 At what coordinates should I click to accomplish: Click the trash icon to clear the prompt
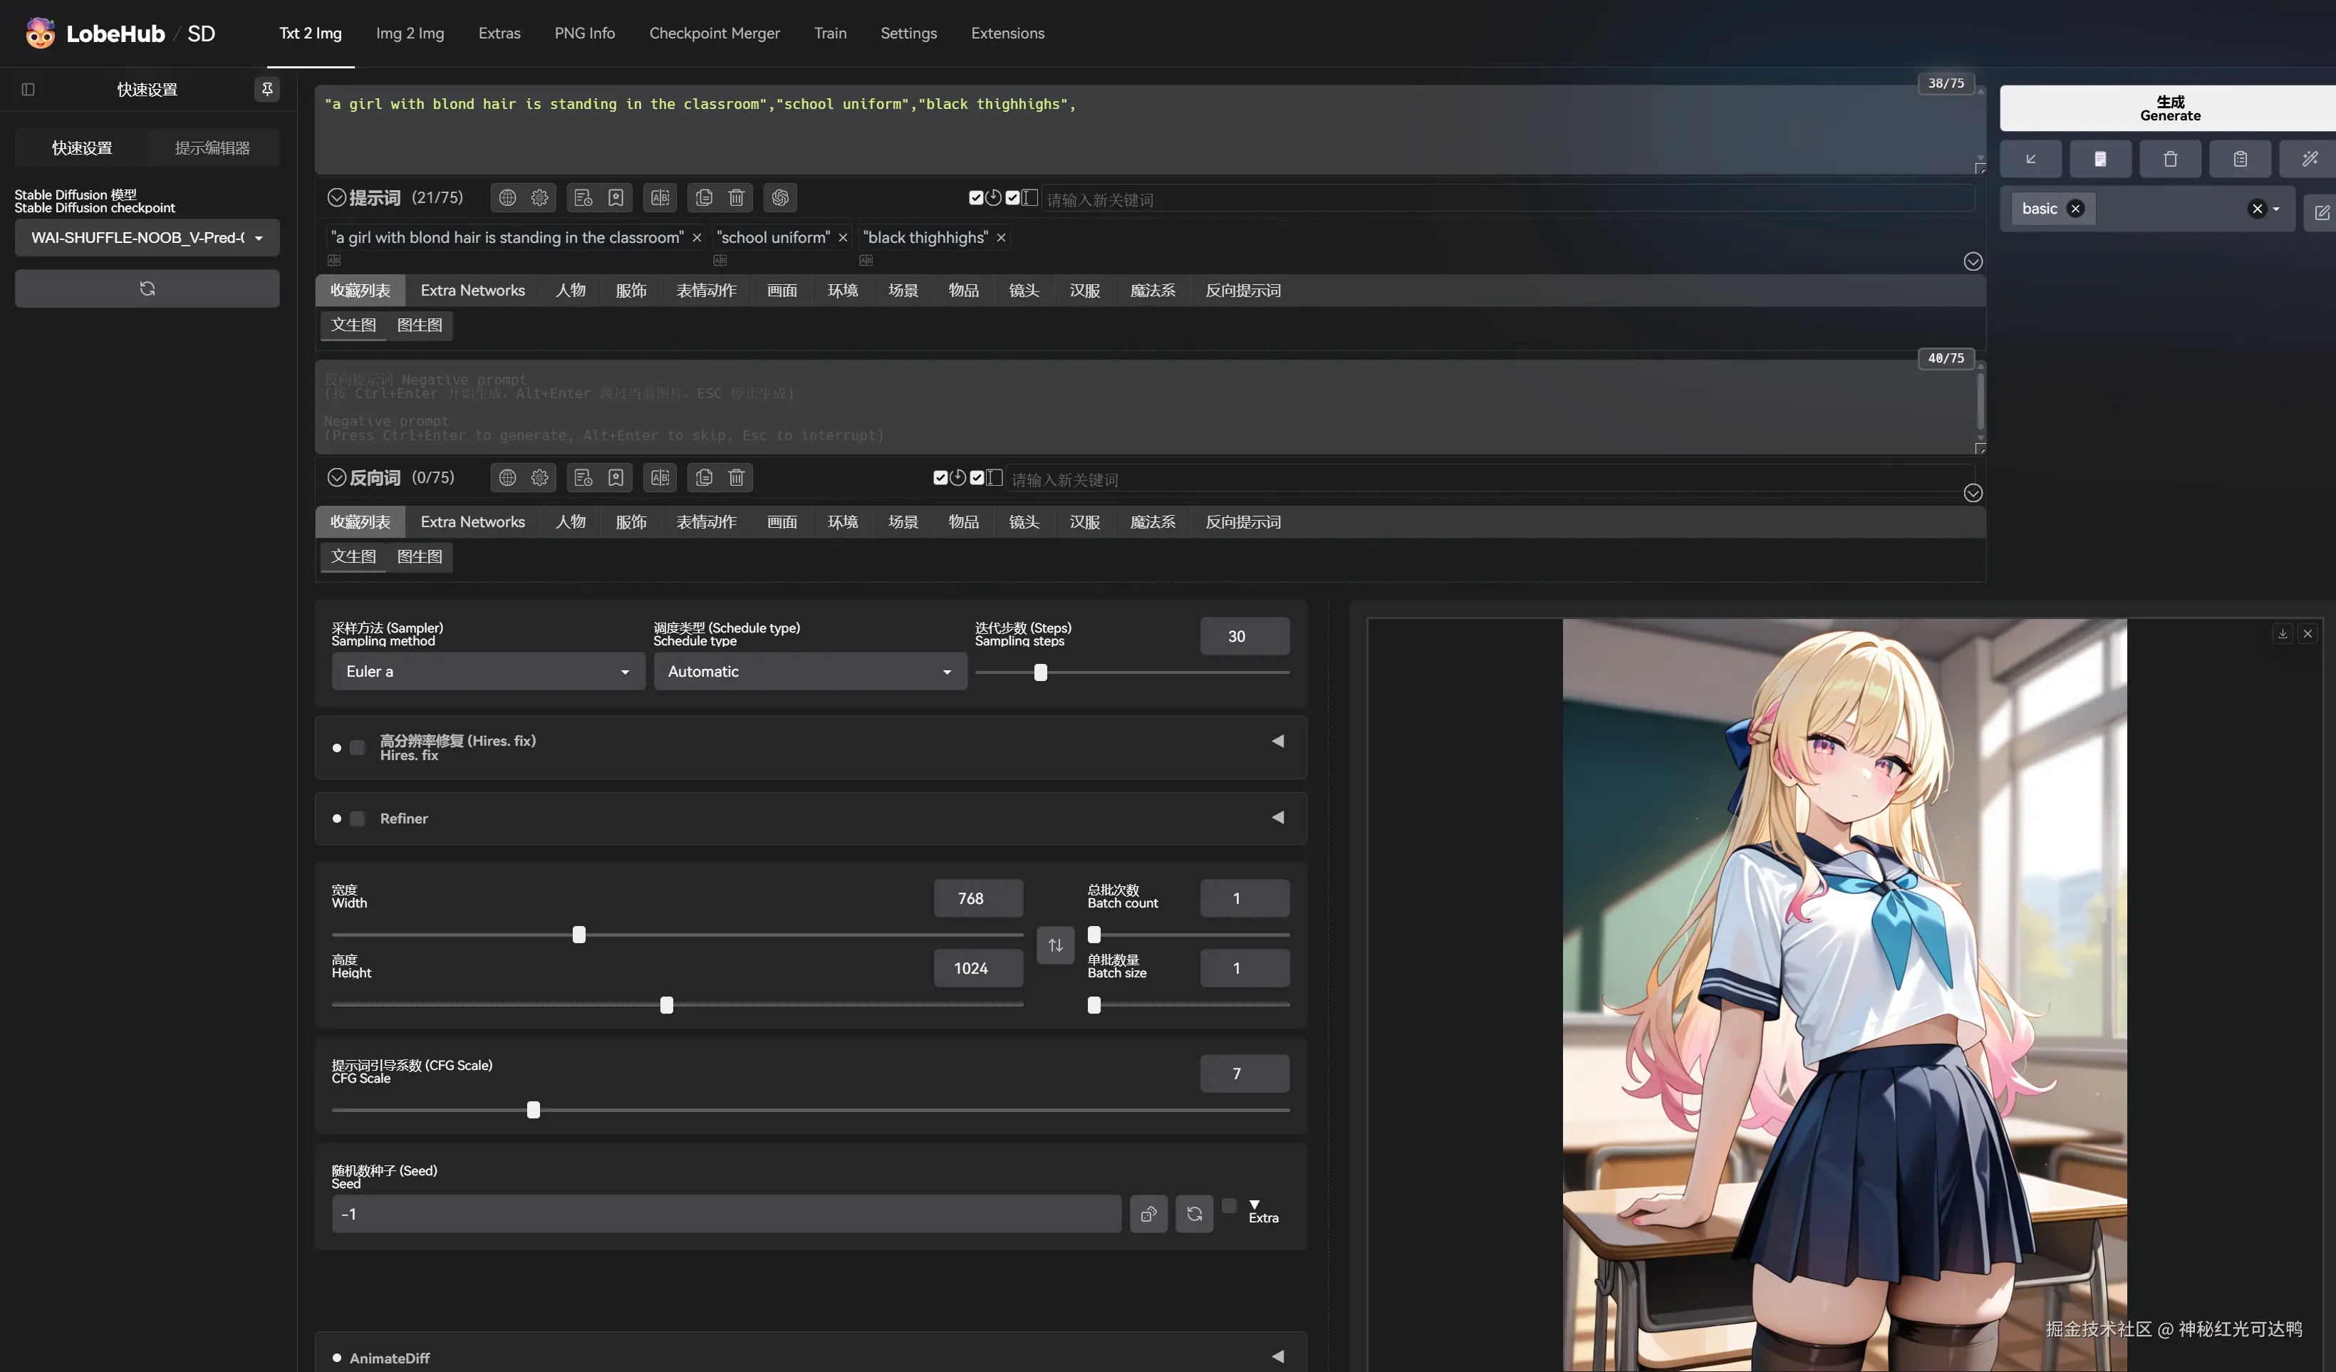click(736, 197)
